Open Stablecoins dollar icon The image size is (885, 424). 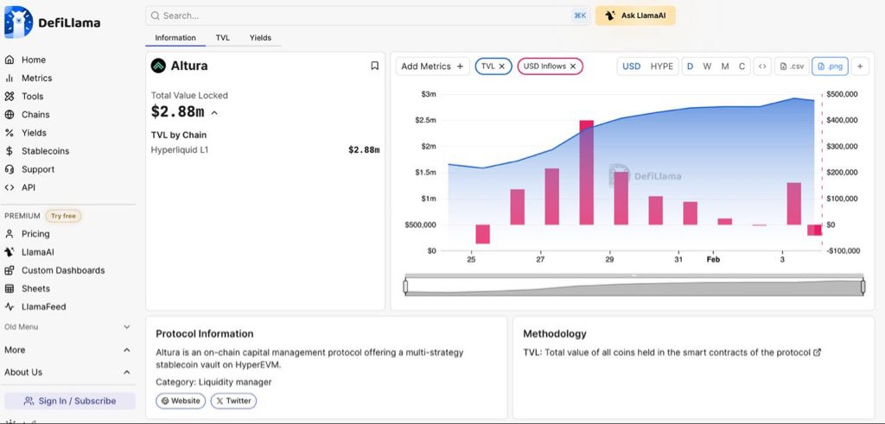click(9, 151)
